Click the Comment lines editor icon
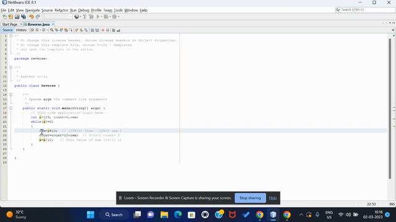The height and width of the screenshot is (222, 396). point(114,30)
